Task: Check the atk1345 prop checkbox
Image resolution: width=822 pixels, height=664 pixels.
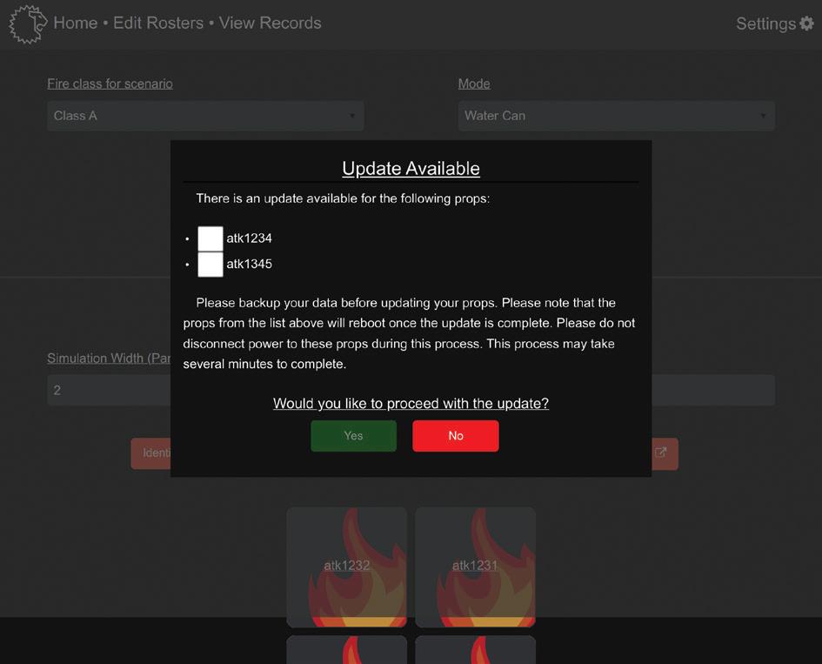Action: (211, 265)
